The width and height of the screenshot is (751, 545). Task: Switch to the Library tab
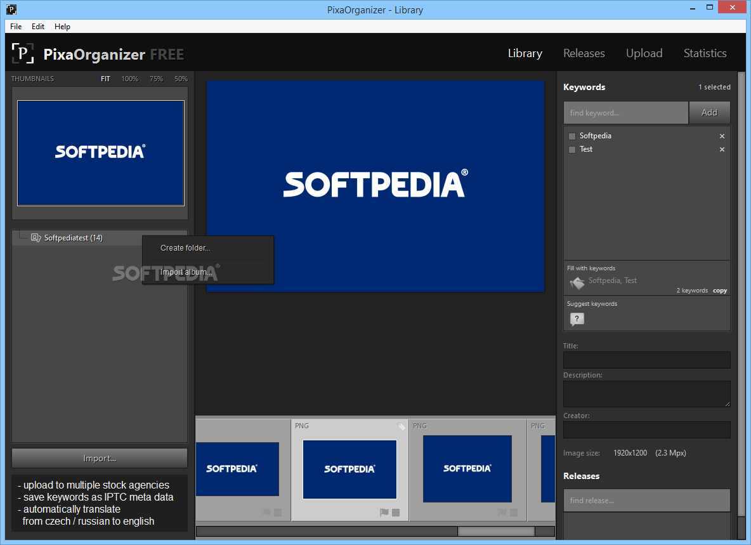525,53
